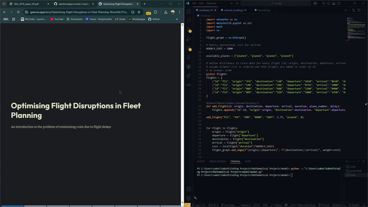Open Source Control view in activity bar
This screenshot has width=368, height=207.
coord(189,30)
